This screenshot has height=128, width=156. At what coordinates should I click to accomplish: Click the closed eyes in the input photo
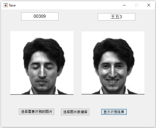pos(42,68)
